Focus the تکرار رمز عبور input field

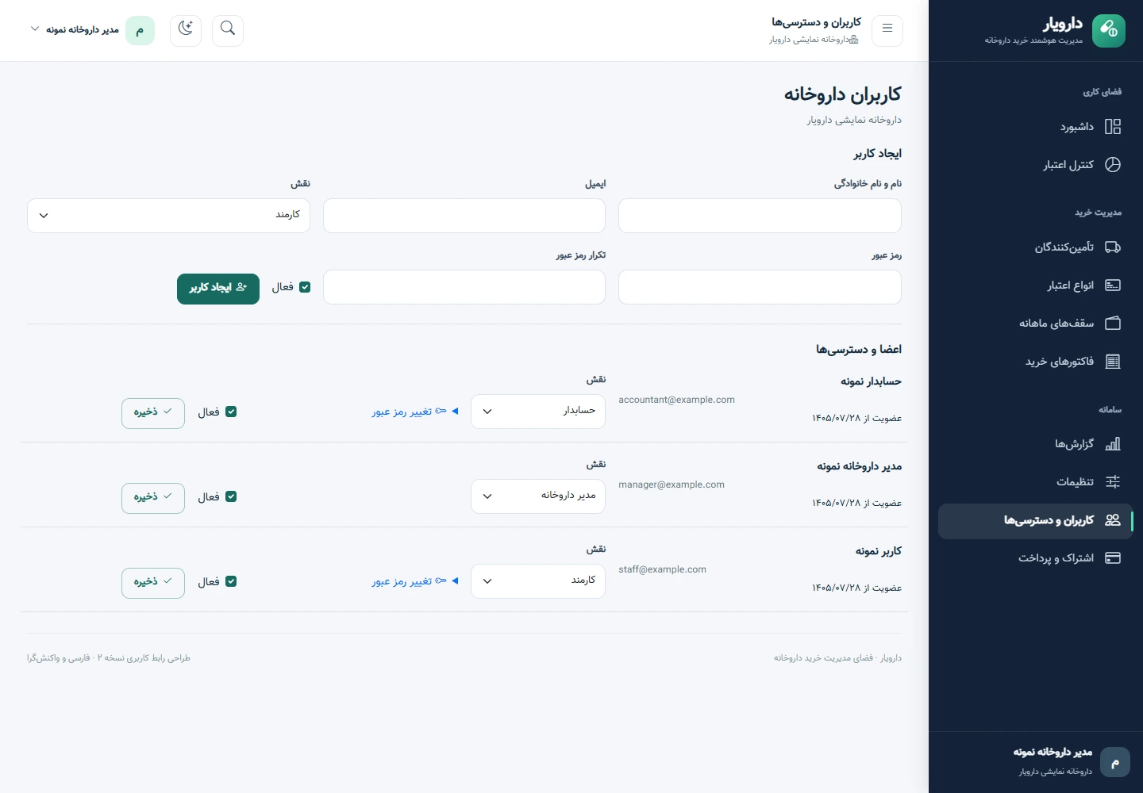(464, 287)
